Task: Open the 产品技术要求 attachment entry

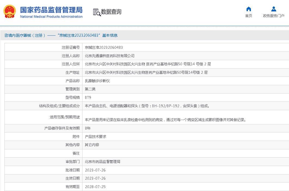Action: (x=95, y=137)
